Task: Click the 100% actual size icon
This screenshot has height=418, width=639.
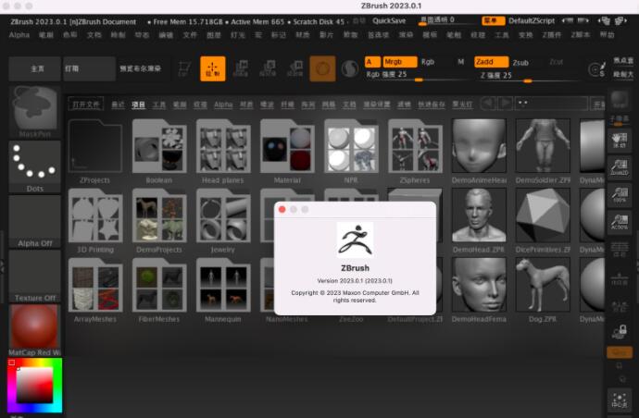Action: 620,195
